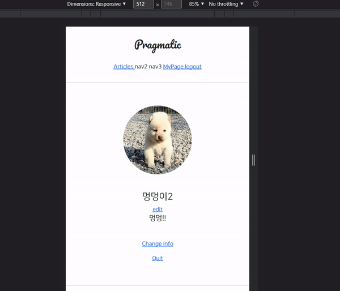
Task: Grab the viewport resize handle on right edge
Action: pos(253,160)
